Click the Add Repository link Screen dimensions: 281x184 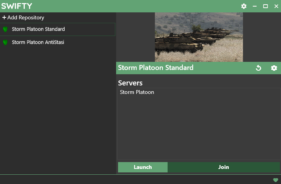coord(26,18)
